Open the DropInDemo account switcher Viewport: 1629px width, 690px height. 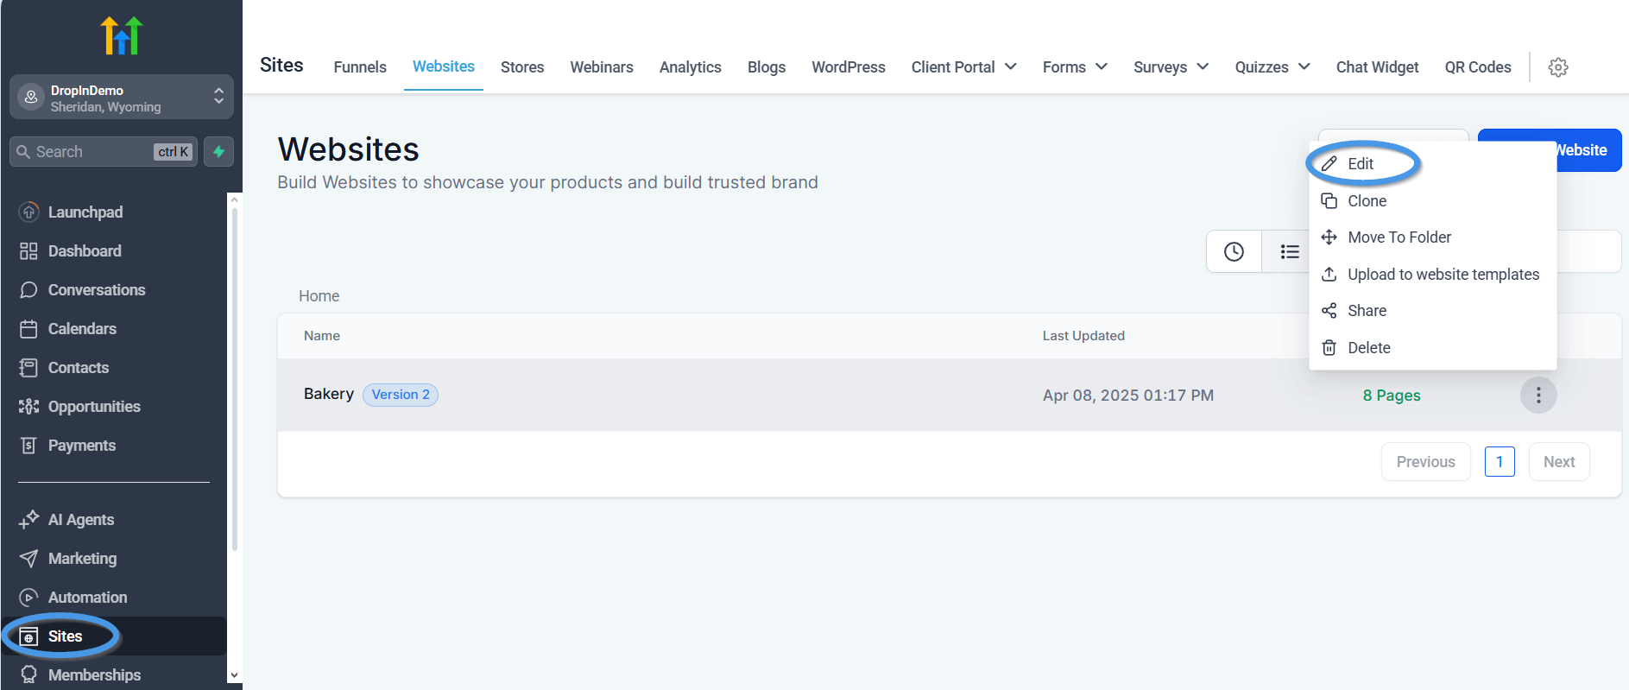(x=122, y=98)
